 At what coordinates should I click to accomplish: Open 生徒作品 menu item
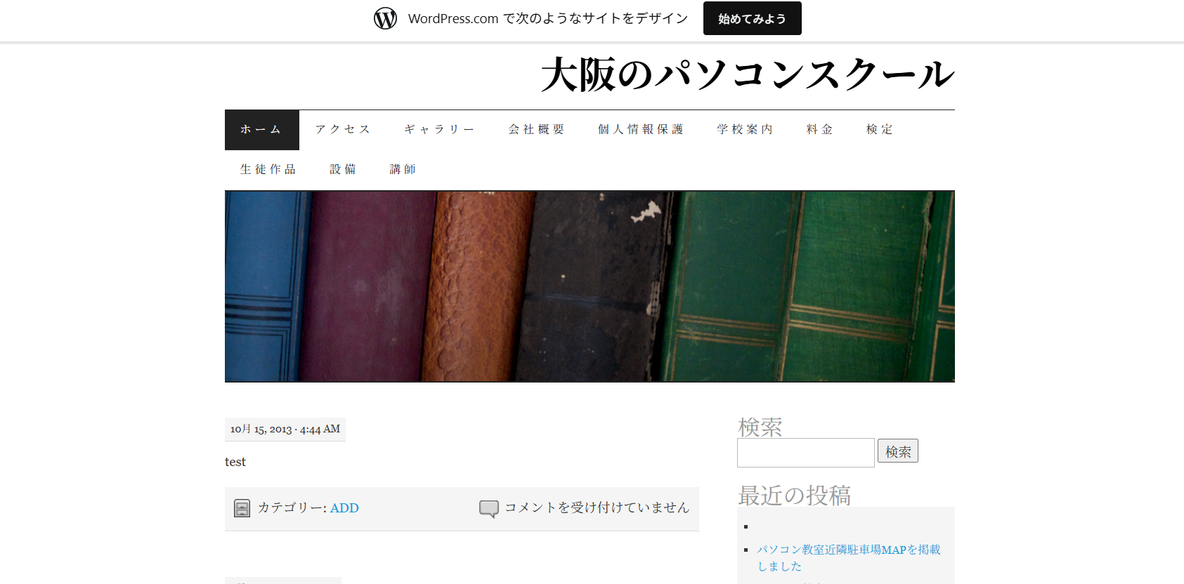[268, 170]
